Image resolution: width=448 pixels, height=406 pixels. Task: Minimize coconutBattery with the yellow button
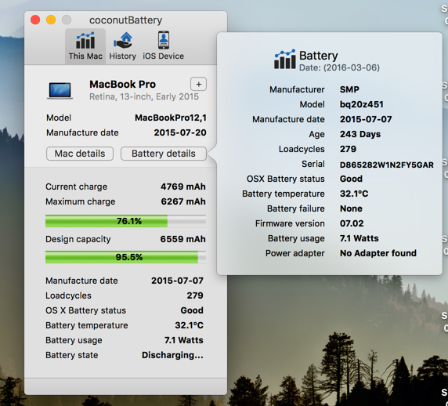(51, 20)
